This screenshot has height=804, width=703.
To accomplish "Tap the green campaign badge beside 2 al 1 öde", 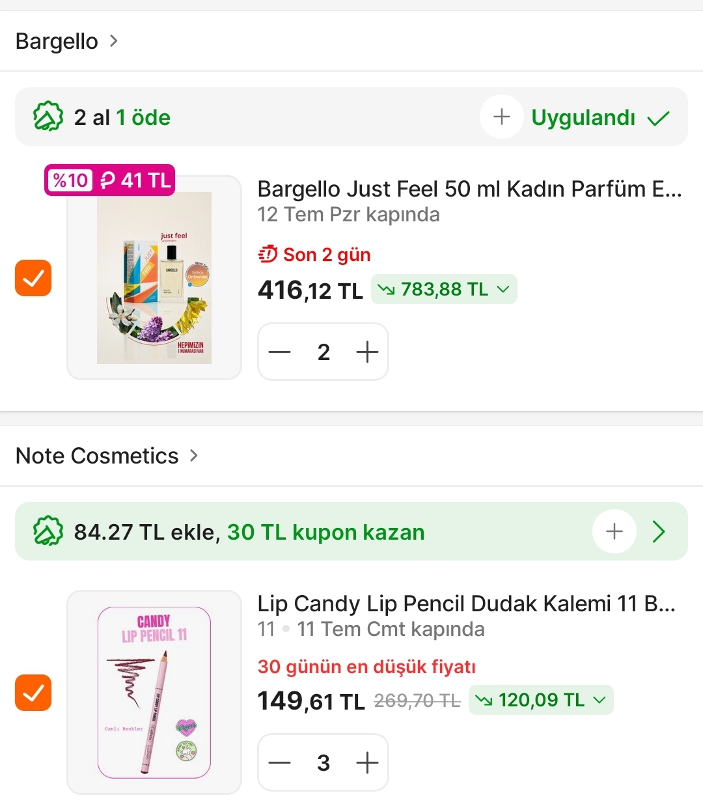I will pyautogui.click(x=48, y=117).
